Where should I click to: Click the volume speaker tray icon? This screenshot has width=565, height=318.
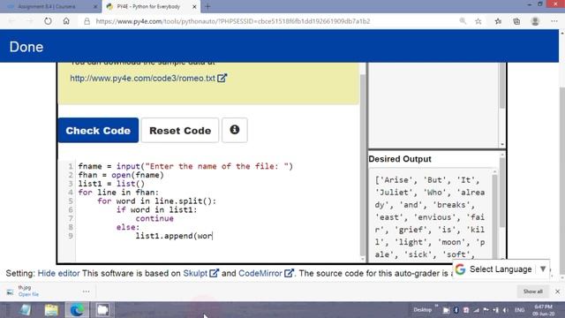[506, 310]
